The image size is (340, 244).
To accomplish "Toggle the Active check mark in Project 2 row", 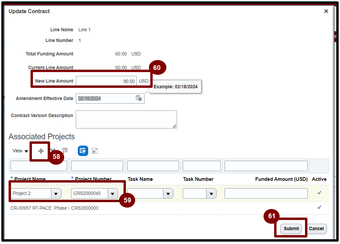I will pyautogui.click(x=319, y=193).
